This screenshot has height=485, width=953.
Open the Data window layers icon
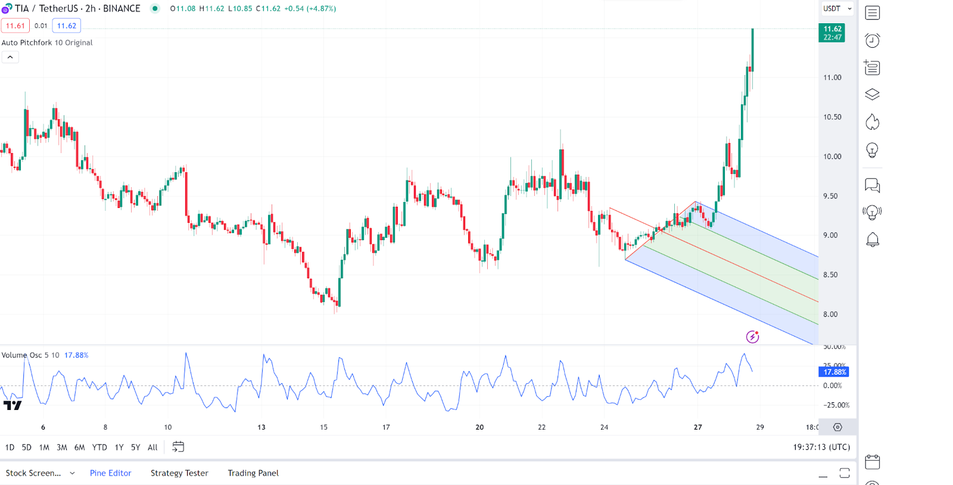click(872, 94)
